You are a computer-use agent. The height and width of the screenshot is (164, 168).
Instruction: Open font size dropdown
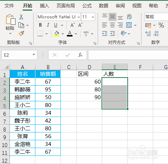tap(93, 17)
